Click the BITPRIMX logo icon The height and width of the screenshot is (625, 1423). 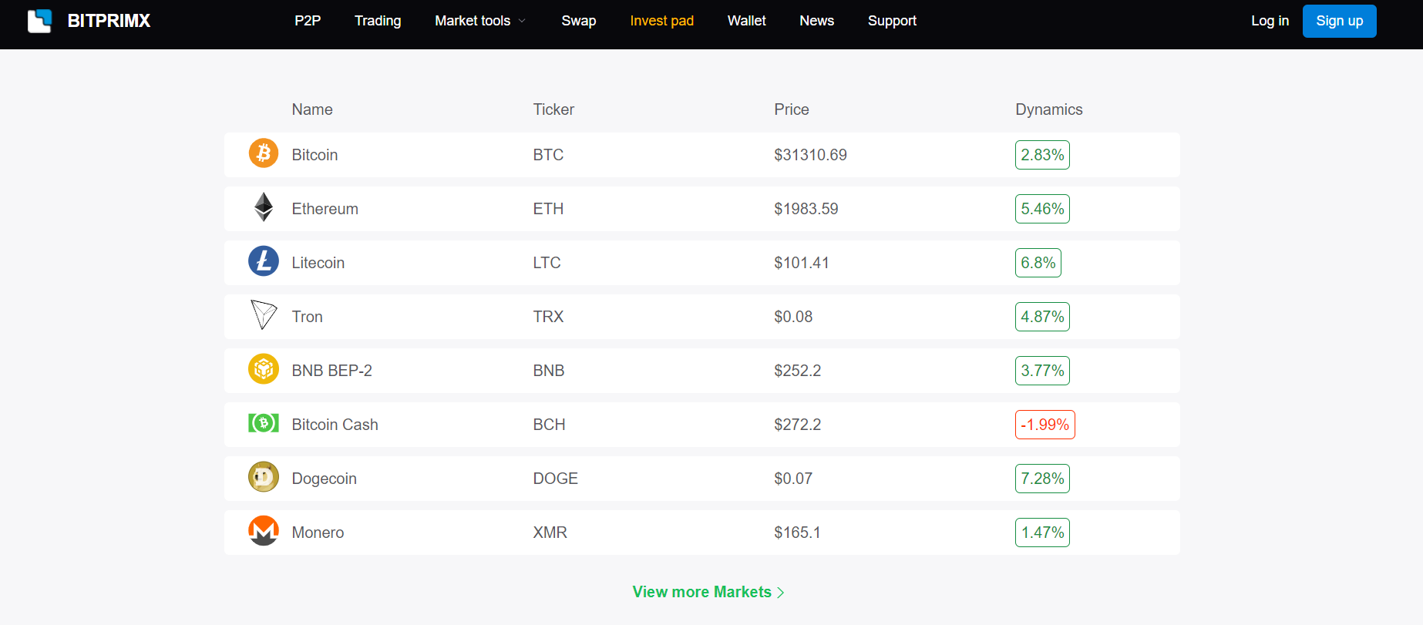(x=39, y=21)
